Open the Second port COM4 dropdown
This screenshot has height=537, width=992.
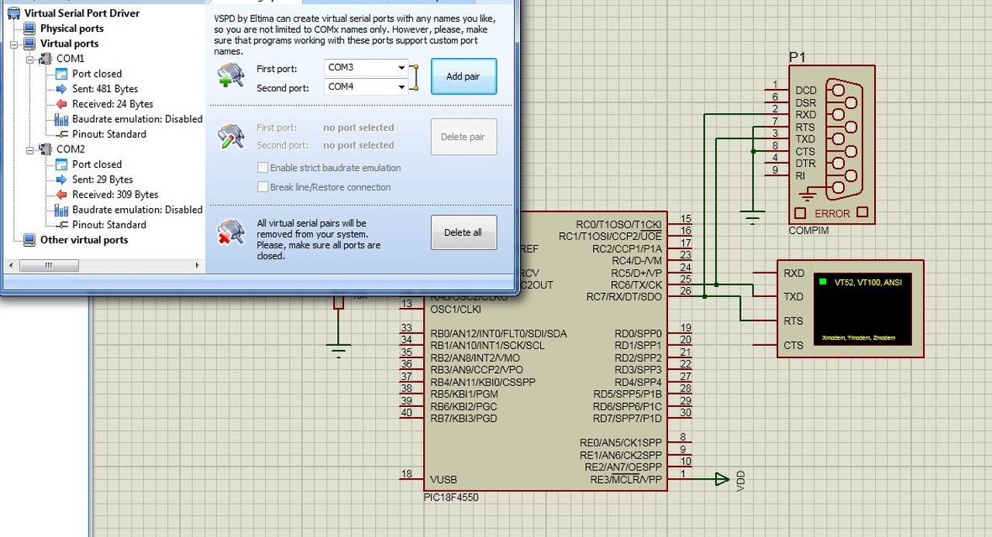point(401,87)
